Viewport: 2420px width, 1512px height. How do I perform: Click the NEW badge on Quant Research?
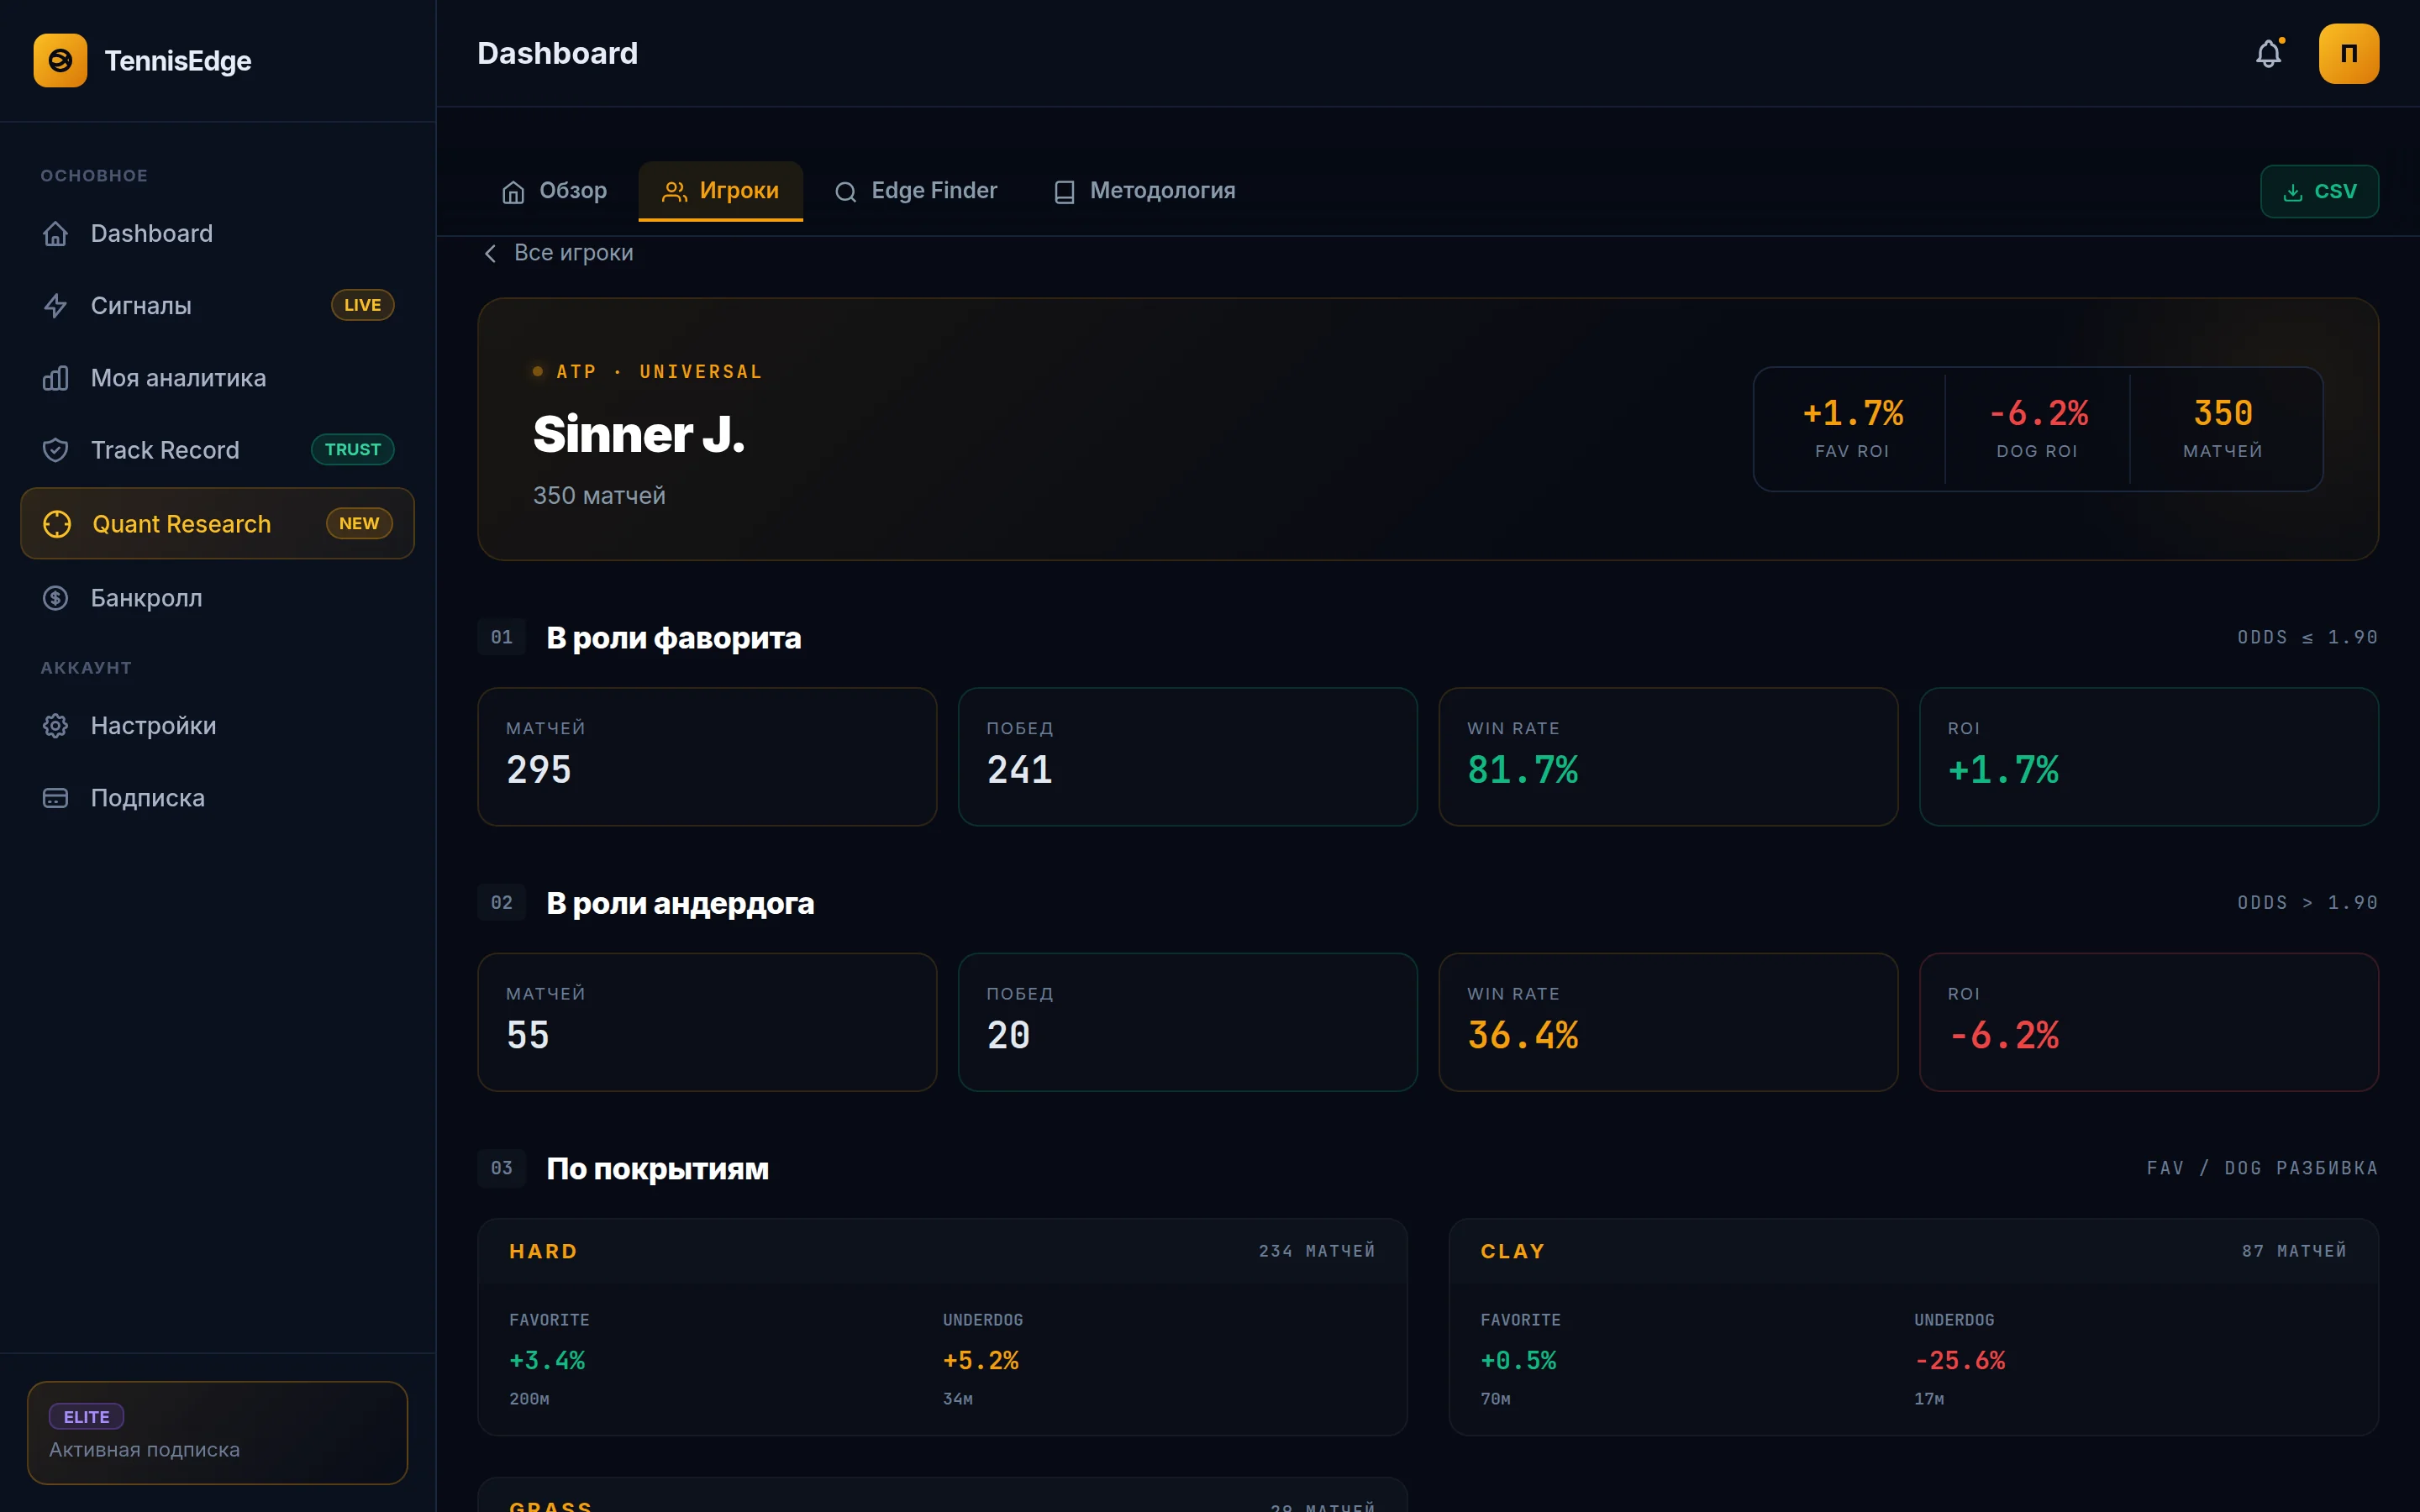359,523
